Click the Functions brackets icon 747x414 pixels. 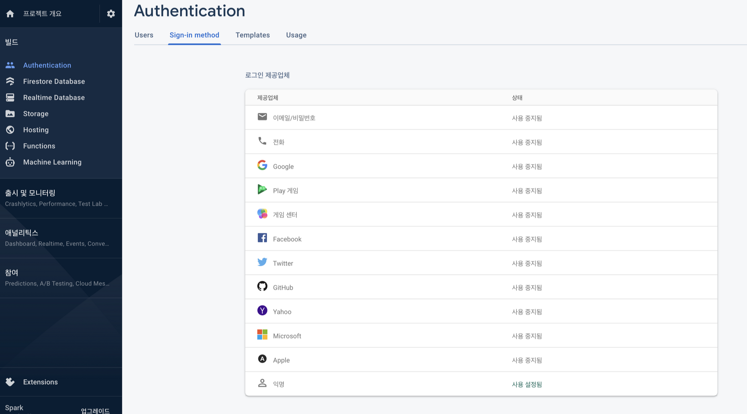(x=10, y=146)
